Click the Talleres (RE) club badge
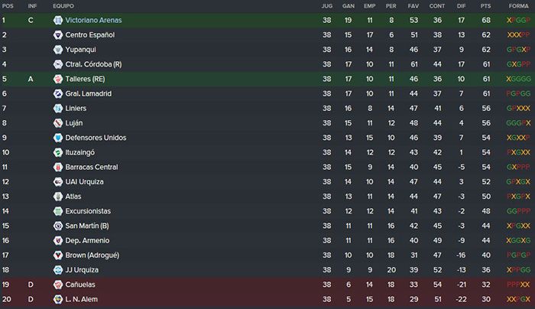The image size is (535, 309). pyautogui.click(x=58, y=79)
